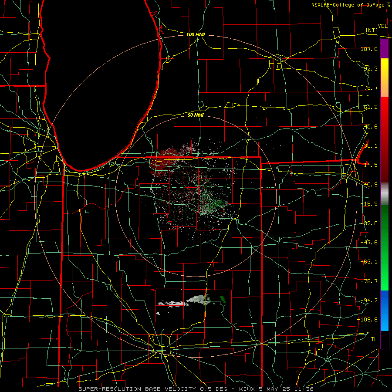Click the VEL legend title
Viewport: 392px width, 392px height.
pyautogui.click(x=382, y=26)
